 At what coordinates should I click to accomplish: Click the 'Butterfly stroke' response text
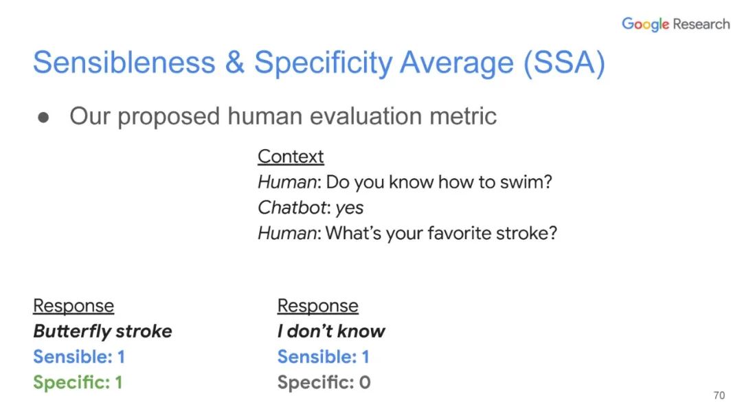click(102, 331)
